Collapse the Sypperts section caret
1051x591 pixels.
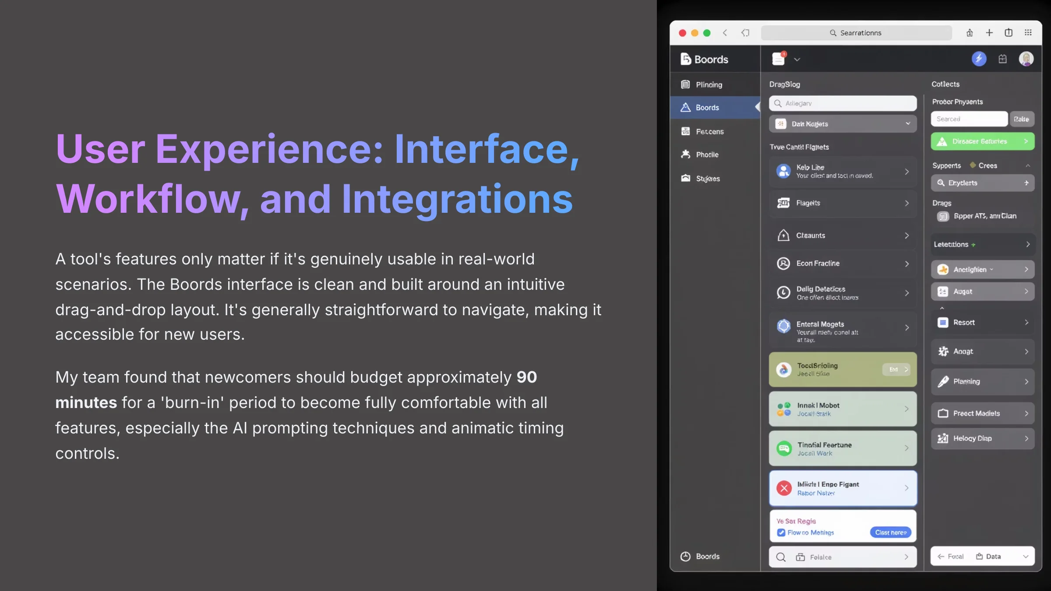point(1027,165)
